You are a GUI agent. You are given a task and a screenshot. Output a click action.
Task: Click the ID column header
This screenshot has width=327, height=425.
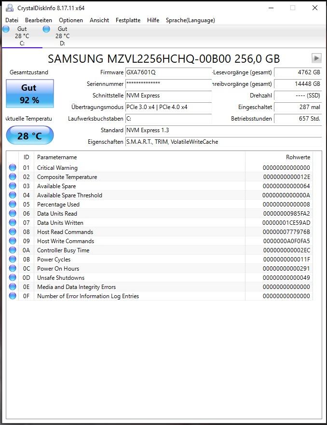tap(26, 157)
